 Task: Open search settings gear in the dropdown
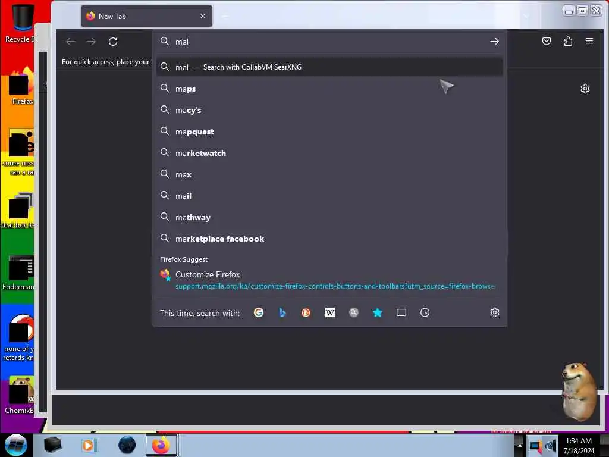point(494,312)
